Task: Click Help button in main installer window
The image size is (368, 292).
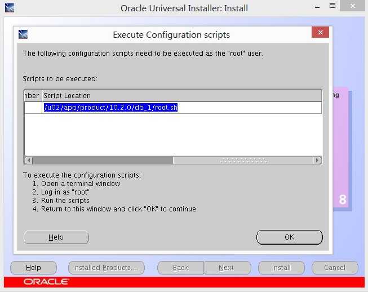Action: point(34,268)
